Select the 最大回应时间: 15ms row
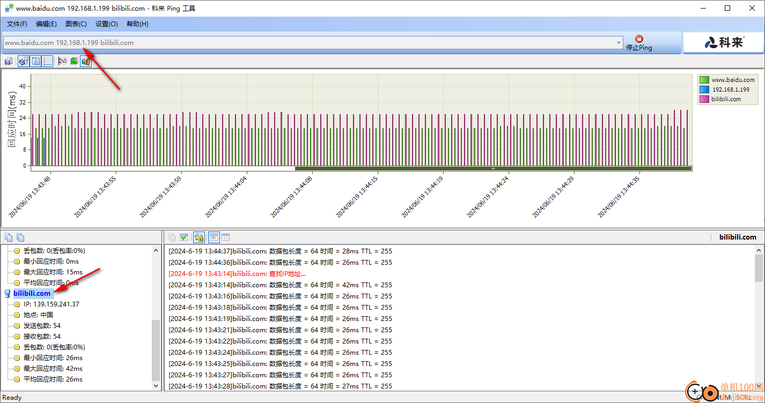Screen dimensions: 765x403 (53, 272)
